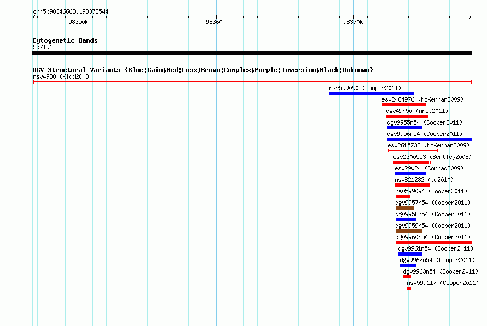Image resolution: width=487 pixels, height=326 pixels.
Task: Click the ruler's left arrowhead
Action: click(x=34, y=17)
